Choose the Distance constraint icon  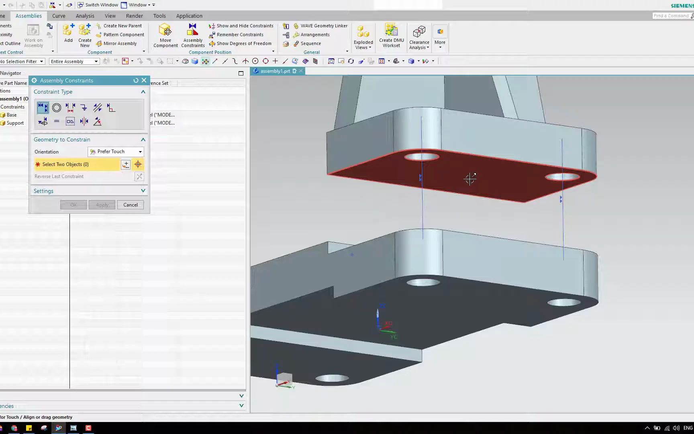[70, 108]
